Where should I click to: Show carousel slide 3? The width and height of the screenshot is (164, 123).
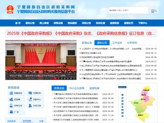pos(62,79)
